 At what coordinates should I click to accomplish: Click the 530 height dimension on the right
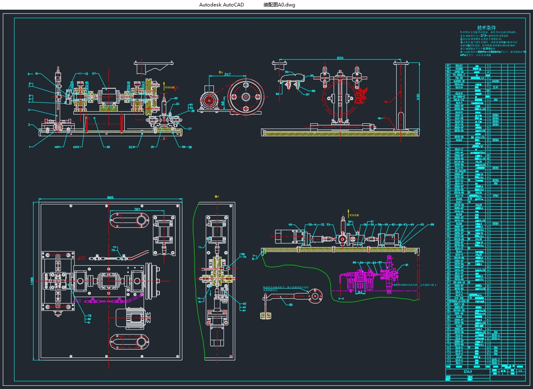point(418,97)
